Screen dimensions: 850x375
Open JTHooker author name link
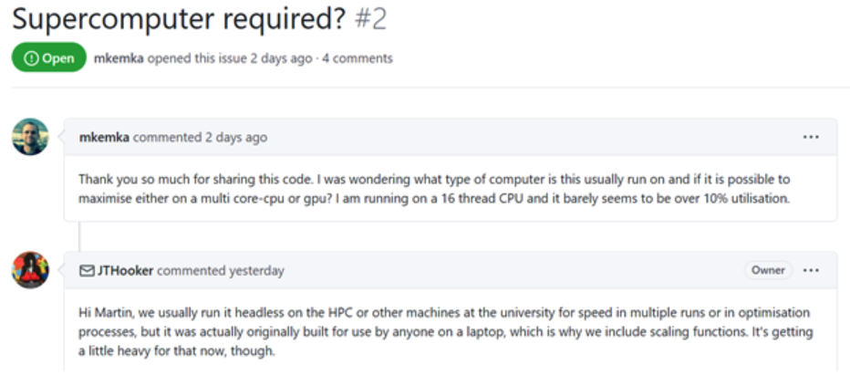click(128, 271)
